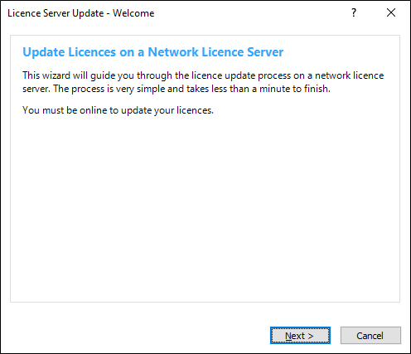
Task: Click the blue 'Update Licences on a Network Licence Server' heading
Action: [x=153, y=52]
